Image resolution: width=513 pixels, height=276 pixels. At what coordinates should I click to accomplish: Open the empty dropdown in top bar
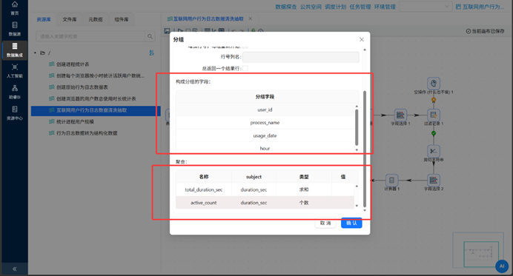point(426,7)
